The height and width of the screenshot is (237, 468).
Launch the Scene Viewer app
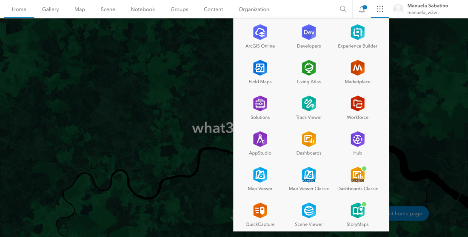pyautogui.click(x=308, y=214)
